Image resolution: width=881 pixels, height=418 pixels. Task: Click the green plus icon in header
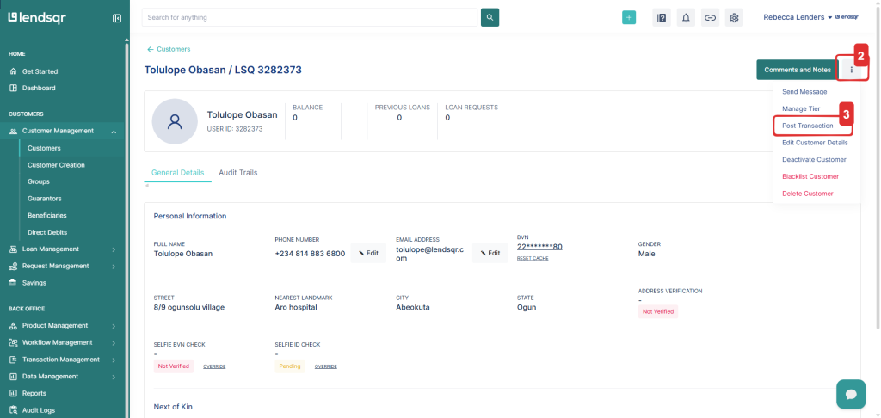629,17
